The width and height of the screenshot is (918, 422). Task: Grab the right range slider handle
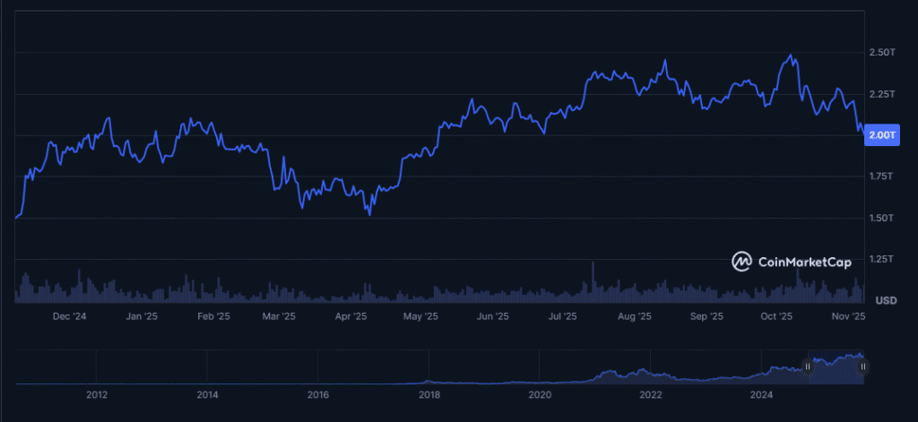pos(863,367)
